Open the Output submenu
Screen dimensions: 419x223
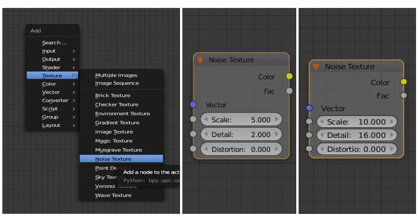pos(52,59)
